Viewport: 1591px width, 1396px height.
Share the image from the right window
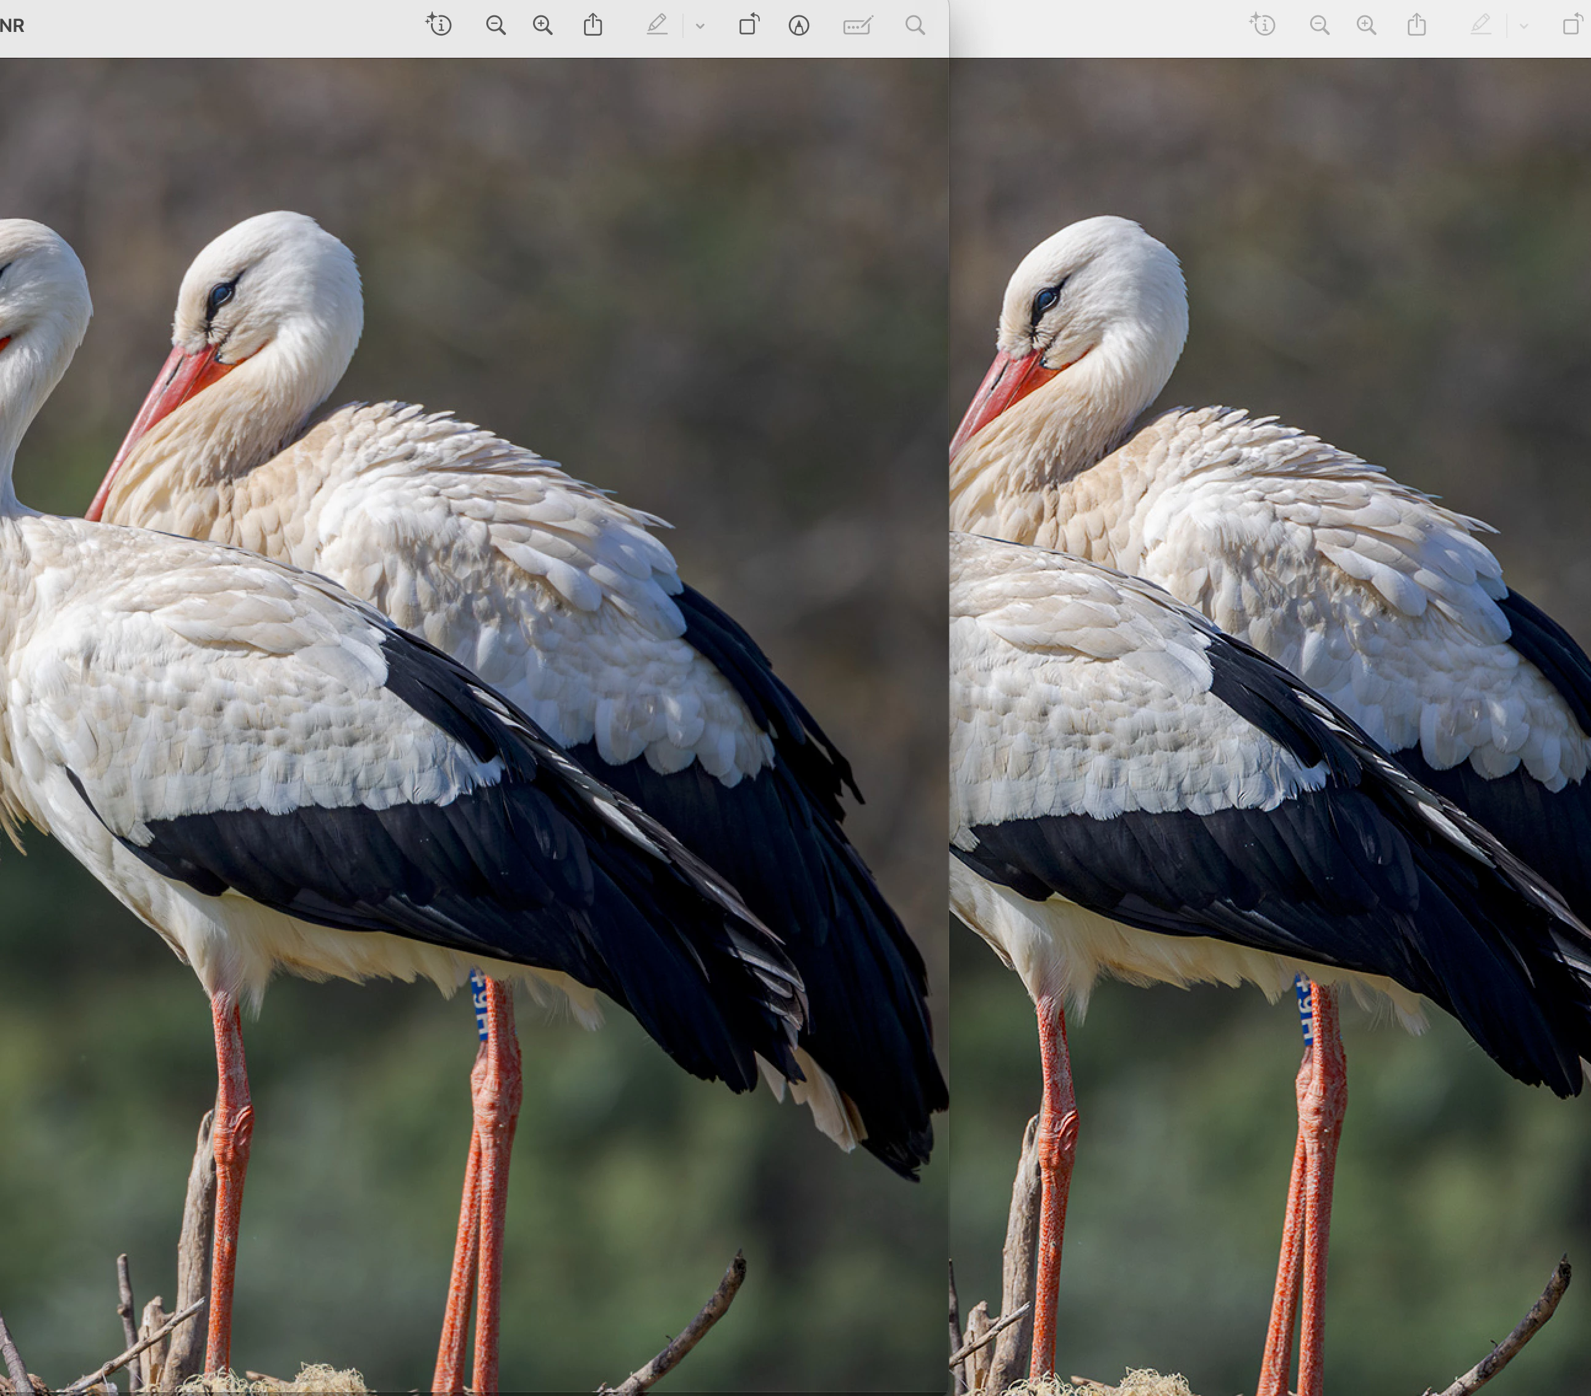point(1416,25)
